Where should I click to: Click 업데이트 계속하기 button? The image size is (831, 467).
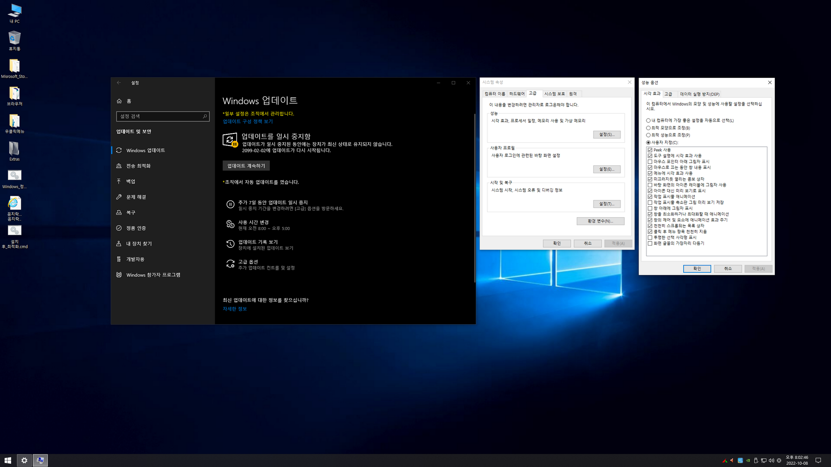tap(246, 166)
